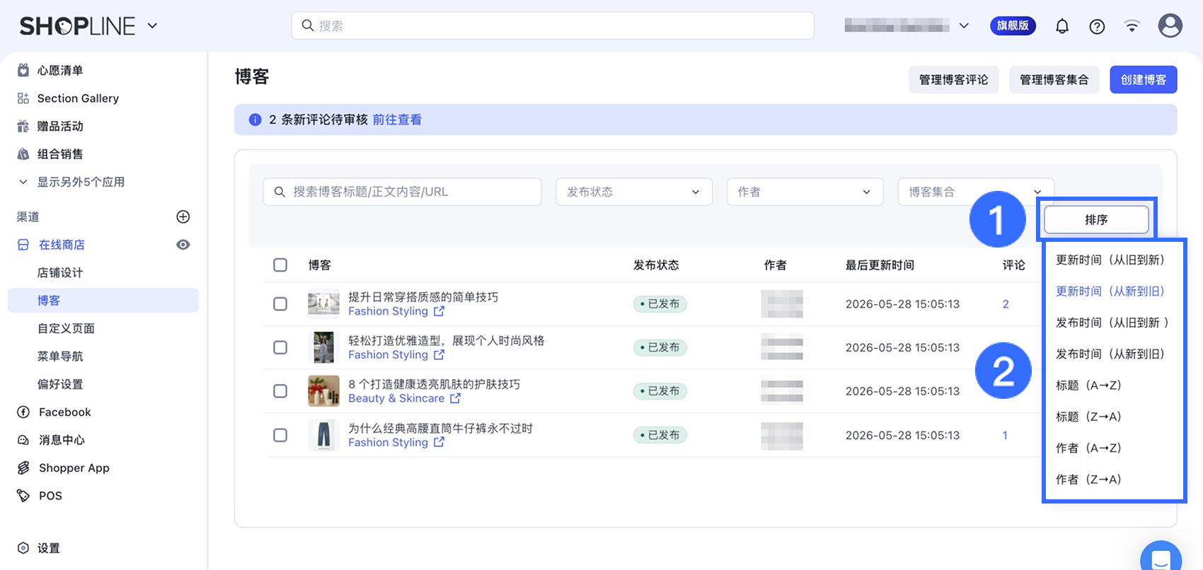Select 发布时间（从新到旧）sort option
This screenshot has width=1203, height=570.
tap(1110, 354)
